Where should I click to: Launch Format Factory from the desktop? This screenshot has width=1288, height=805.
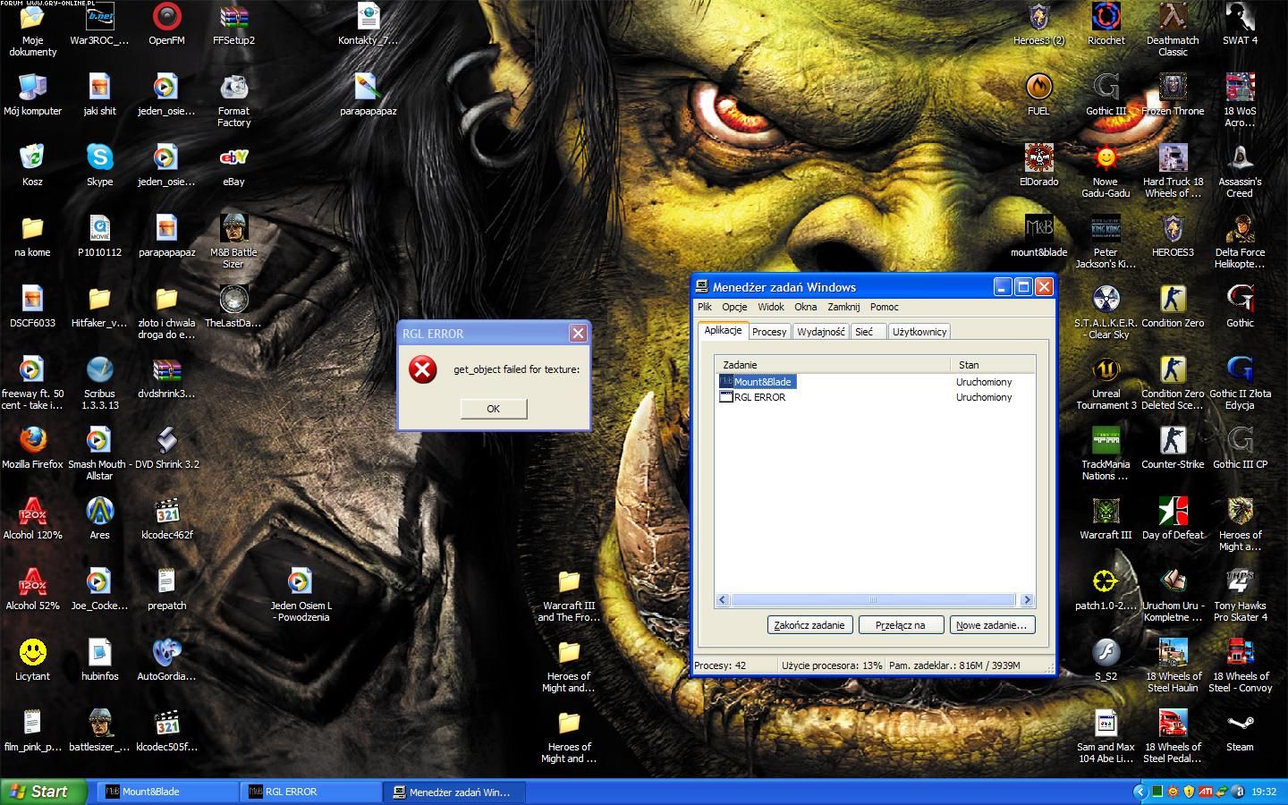point(233,100)
